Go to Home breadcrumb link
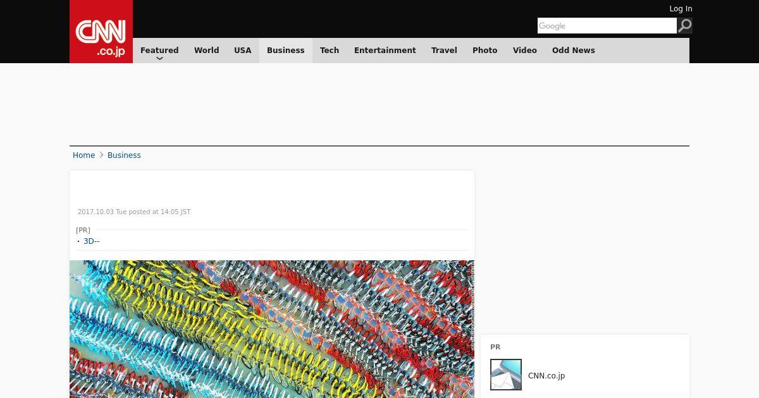This screenshot has height=398, width=759. point(83,155)
